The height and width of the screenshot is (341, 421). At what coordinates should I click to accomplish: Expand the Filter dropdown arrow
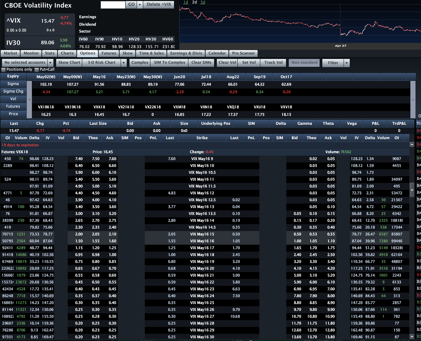point(347,63)
